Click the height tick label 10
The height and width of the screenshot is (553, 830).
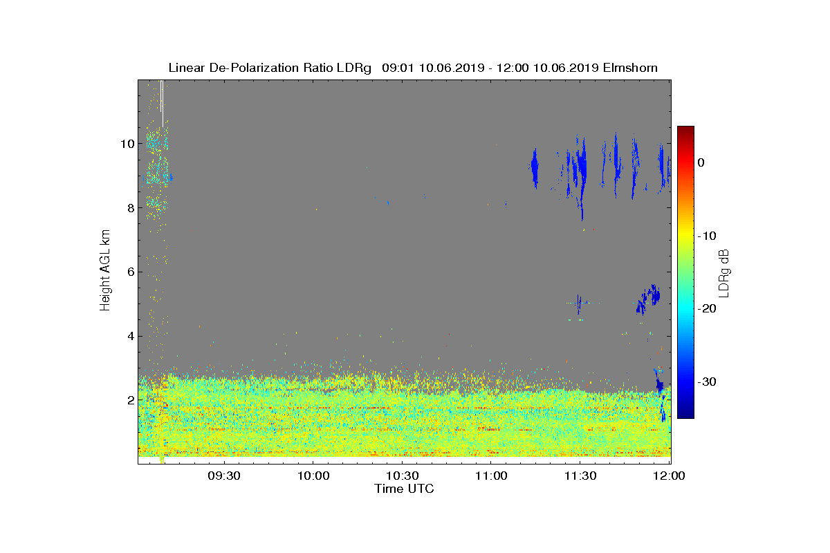(127, 144)
